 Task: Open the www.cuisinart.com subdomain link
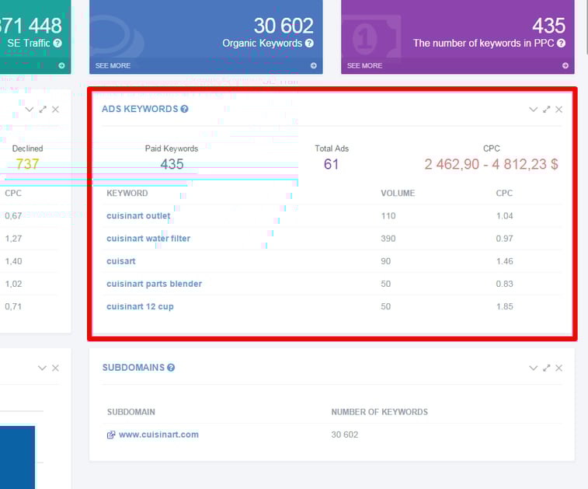pyautogui.click(x=158, y=435)
